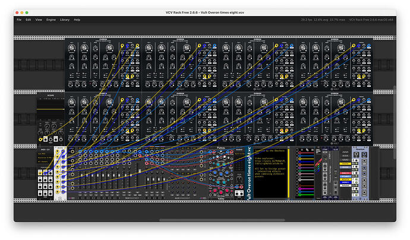Toggle the Ab note on Quantizer module
The image size is (410, 240).
pyautogui.click(x=355, y=170)
